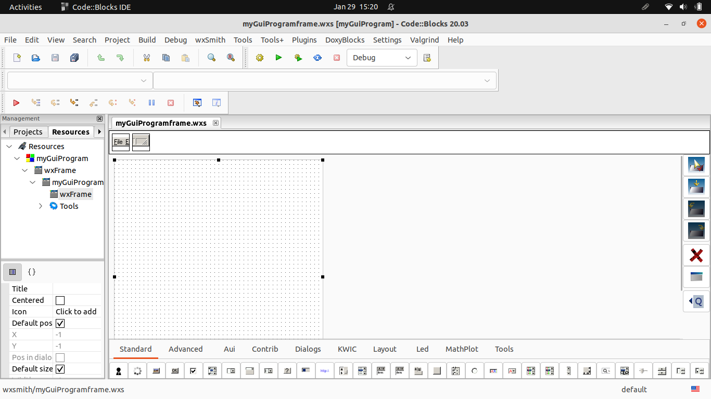Click the Find magnifier icon

click(211, 58)
